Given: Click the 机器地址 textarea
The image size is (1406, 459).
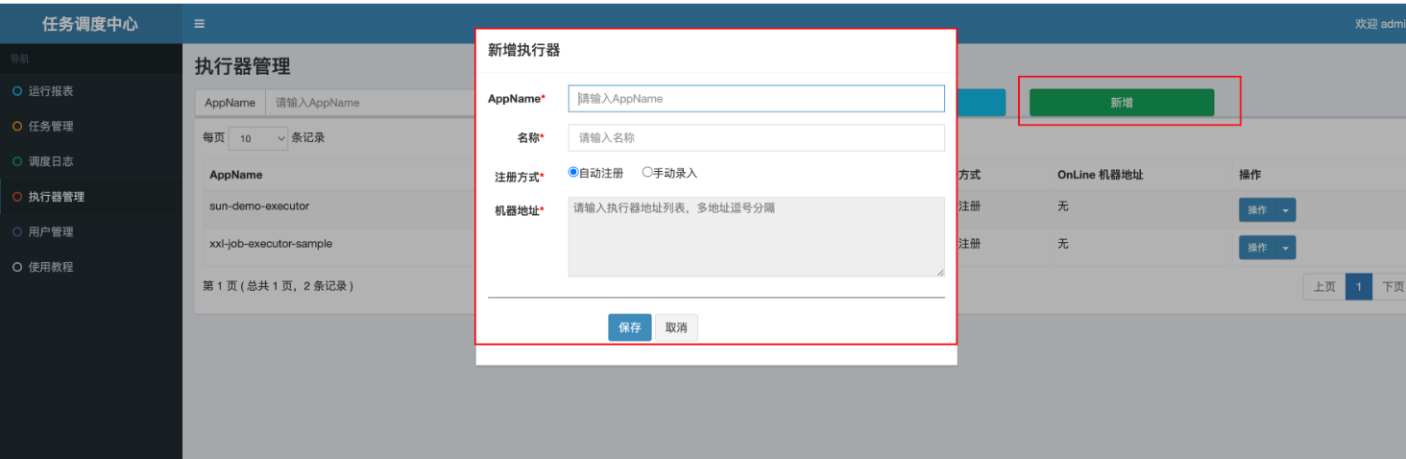Looking at the screenshot, I should [x=756, y=237].
